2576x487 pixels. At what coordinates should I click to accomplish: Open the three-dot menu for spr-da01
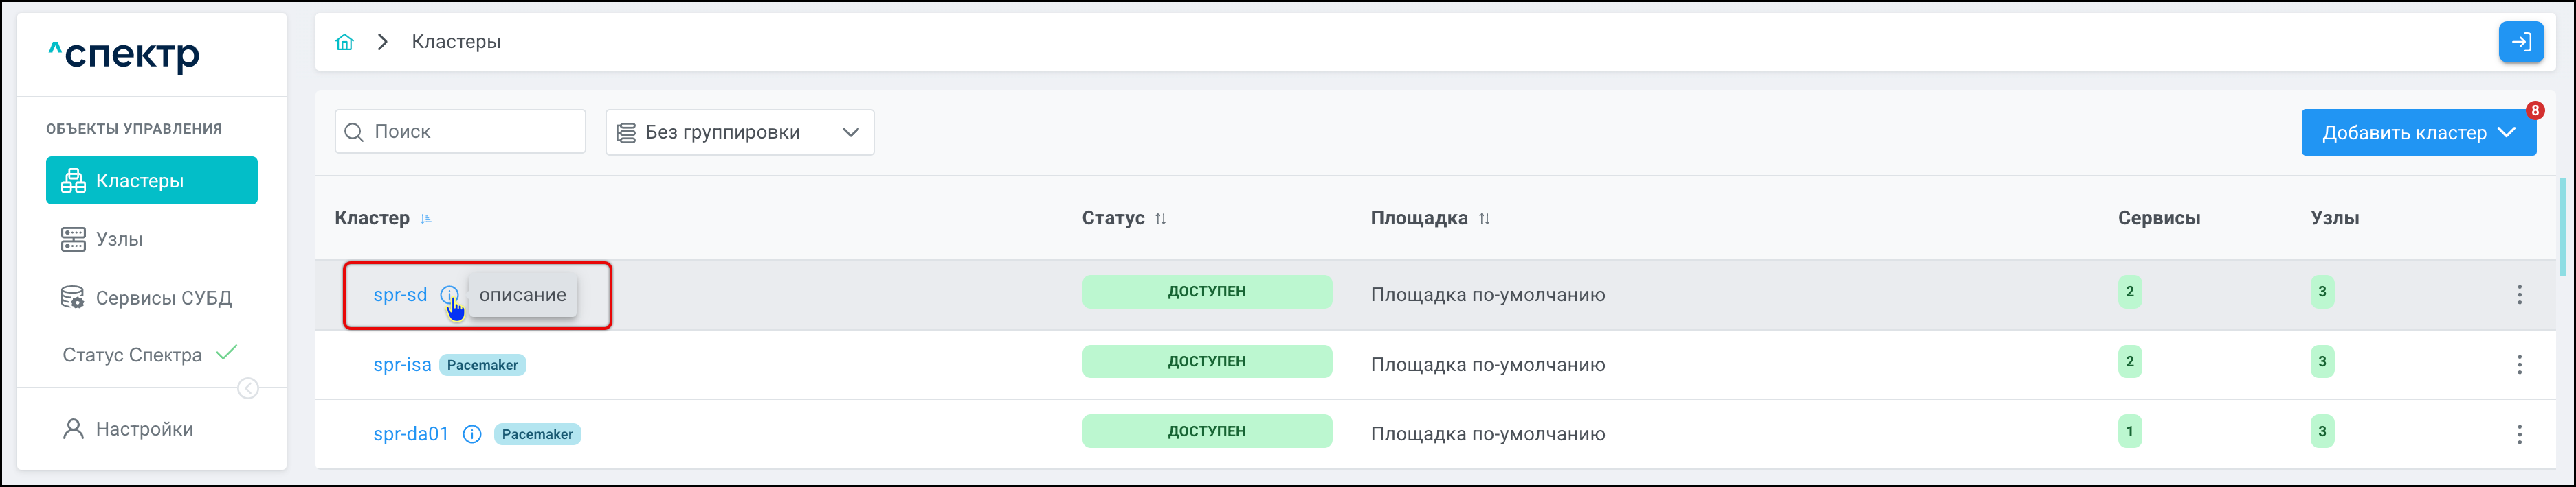point(2519,434)
